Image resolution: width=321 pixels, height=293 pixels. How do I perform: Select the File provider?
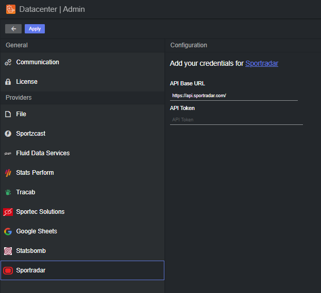tap(82, 114)
